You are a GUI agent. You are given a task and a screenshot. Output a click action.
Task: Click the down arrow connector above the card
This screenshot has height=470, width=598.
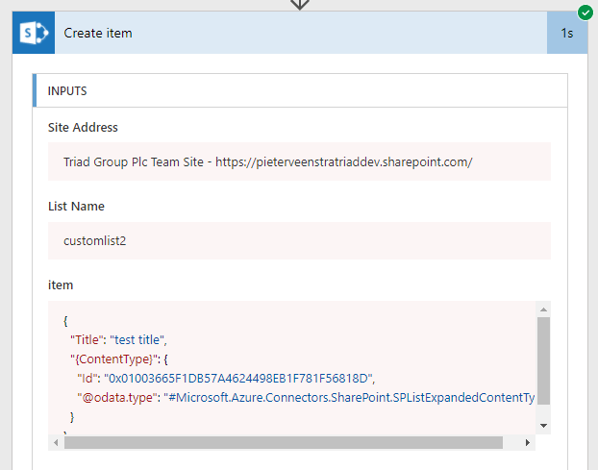pos(300,5)
